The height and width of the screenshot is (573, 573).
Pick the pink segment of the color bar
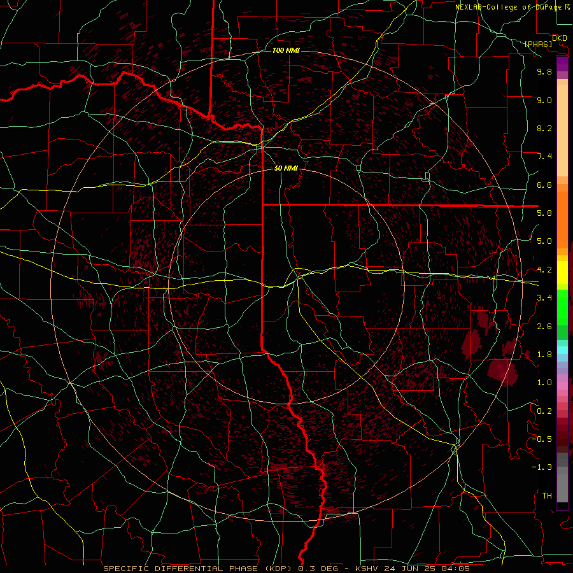562,386
